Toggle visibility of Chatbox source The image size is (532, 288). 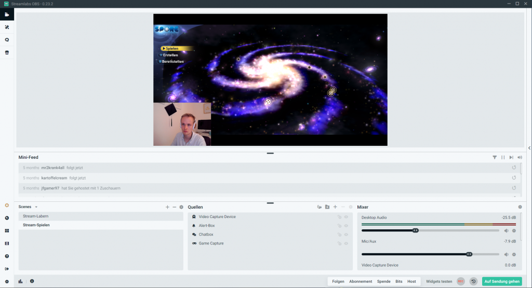pos(346,235)
